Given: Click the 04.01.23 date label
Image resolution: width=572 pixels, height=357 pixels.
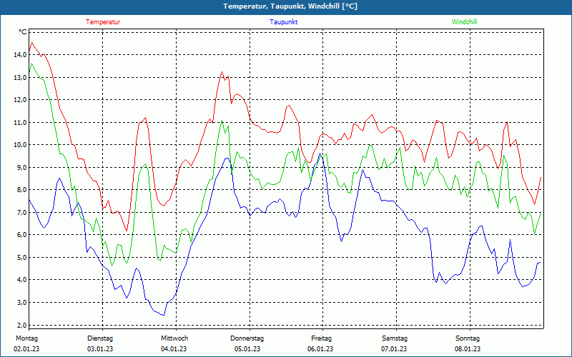Looking at the screenshot, I should (174, 349).
